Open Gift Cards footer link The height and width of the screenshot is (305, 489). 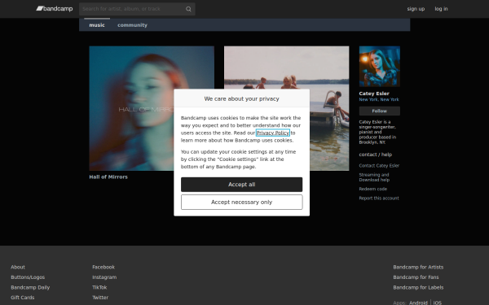pos(23,298)
